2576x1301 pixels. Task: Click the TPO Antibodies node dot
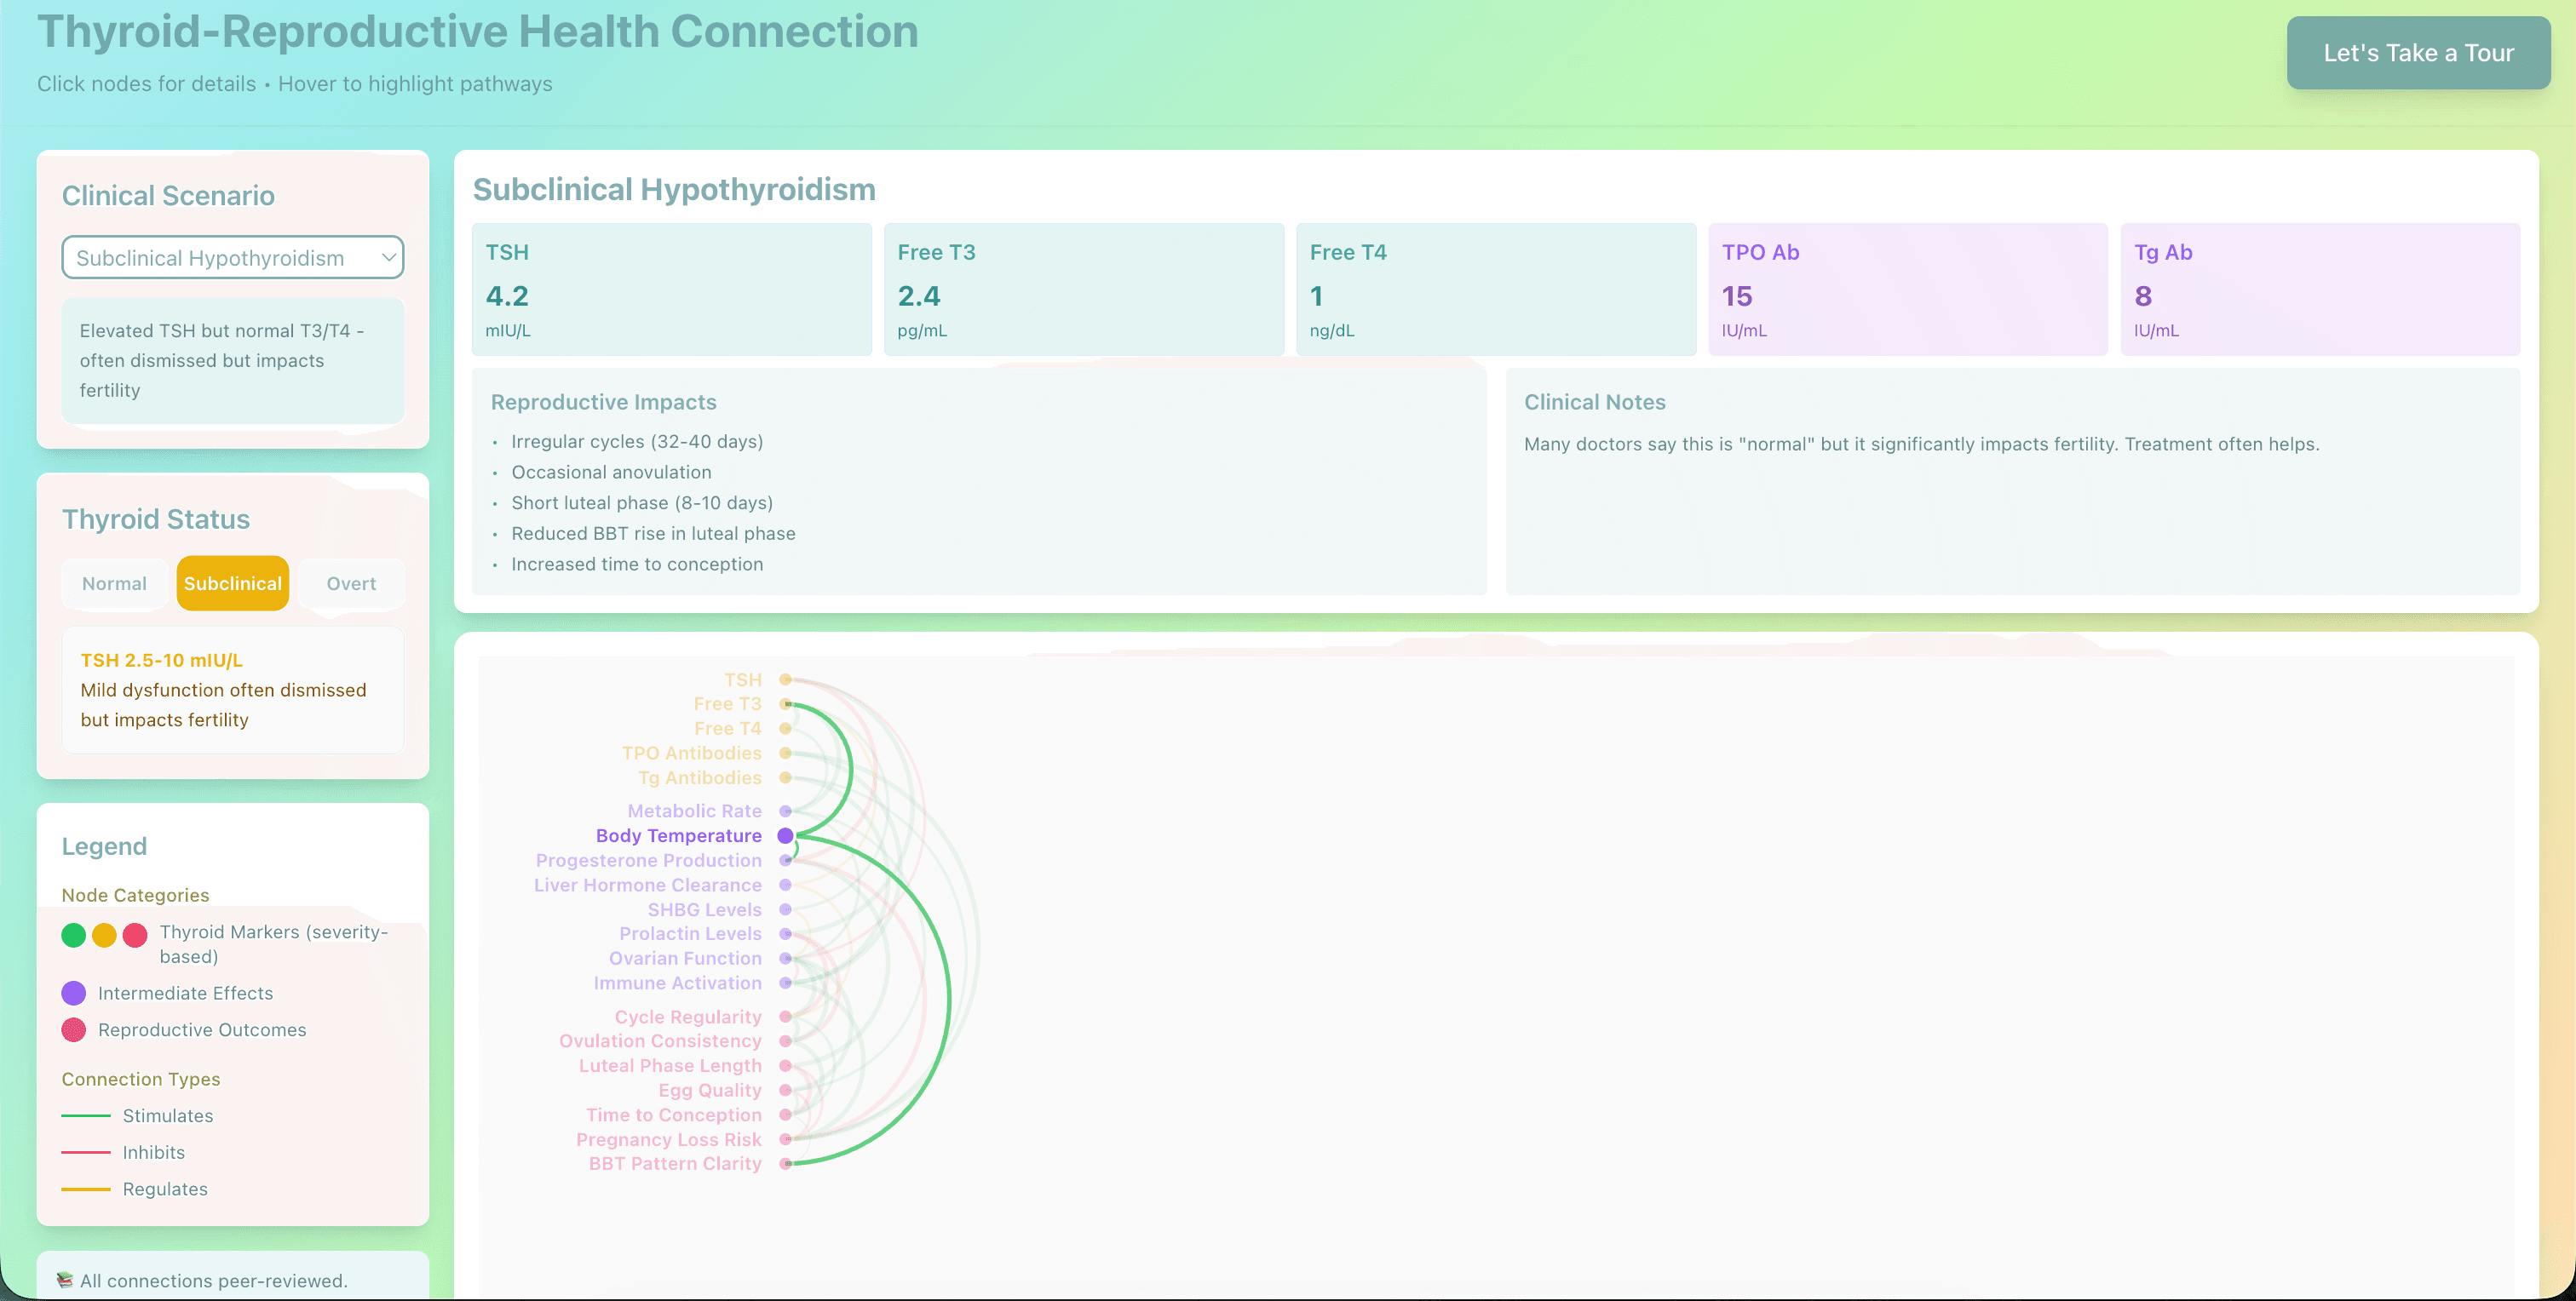pos(787,753)
